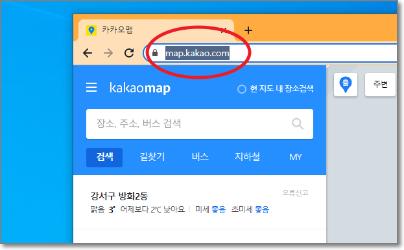Viewport: 404px width, 250px height.
Task: Select the 카카오맵 browser tab
Action: tap(156, 30)
